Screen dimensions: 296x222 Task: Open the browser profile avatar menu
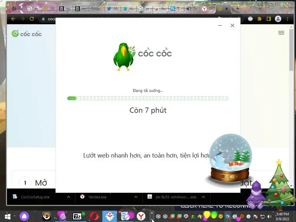(x=278, y=19)
